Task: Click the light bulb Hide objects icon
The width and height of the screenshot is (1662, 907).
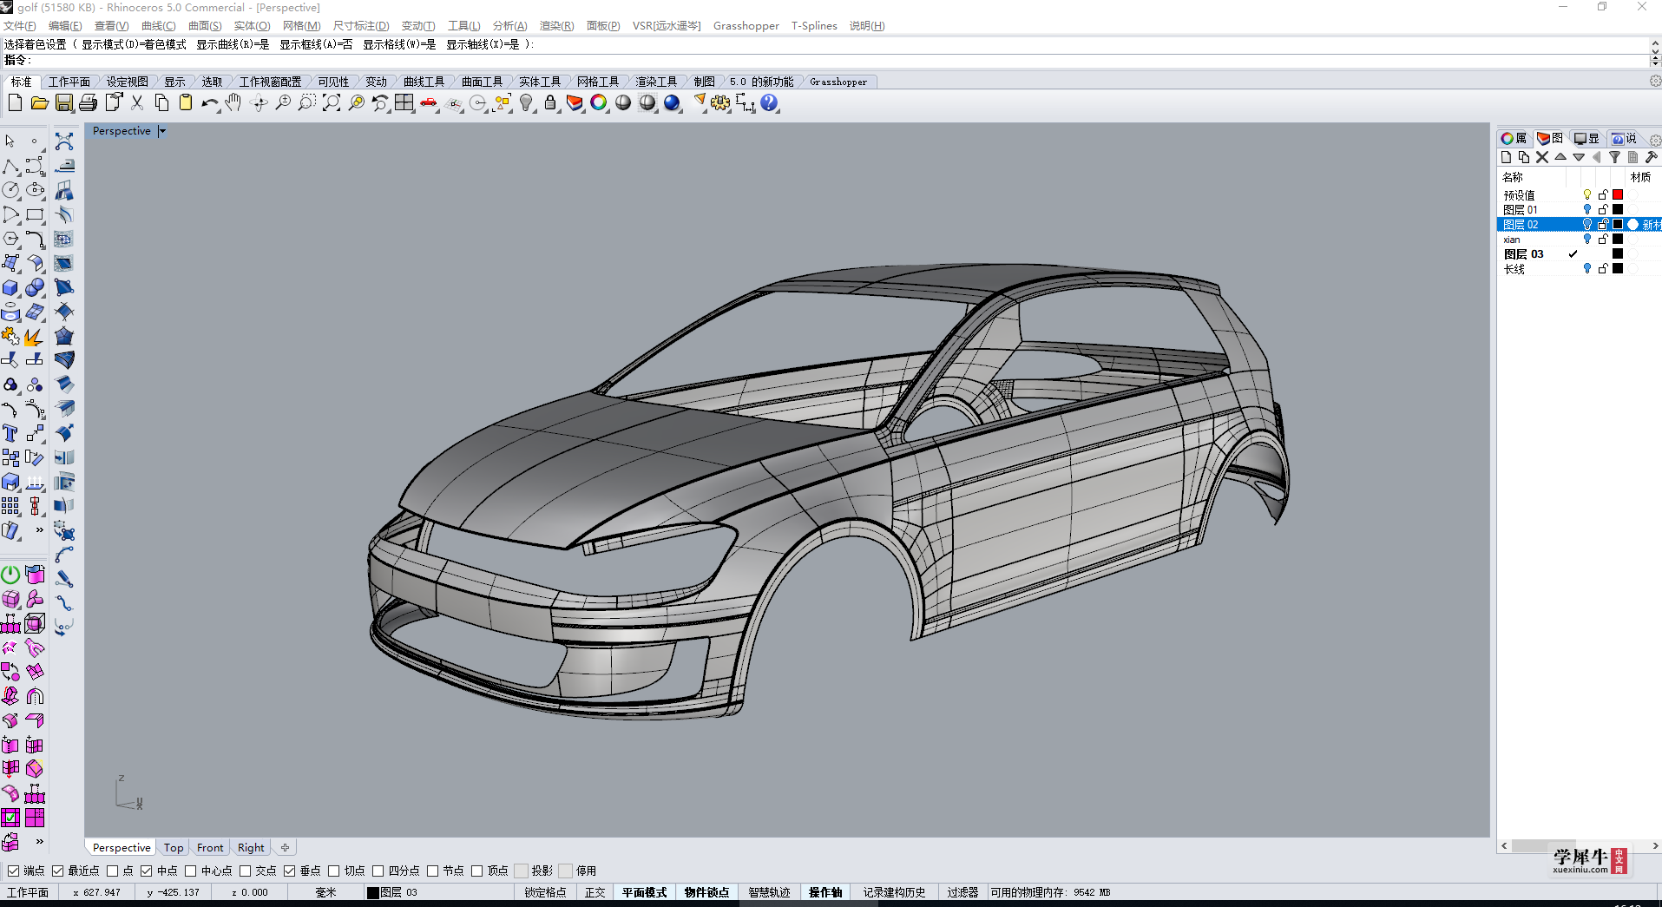Action: tap(526, 103)
